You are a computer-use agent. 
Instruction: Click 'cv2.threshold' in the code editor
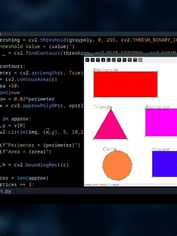(x=47, y=40)
